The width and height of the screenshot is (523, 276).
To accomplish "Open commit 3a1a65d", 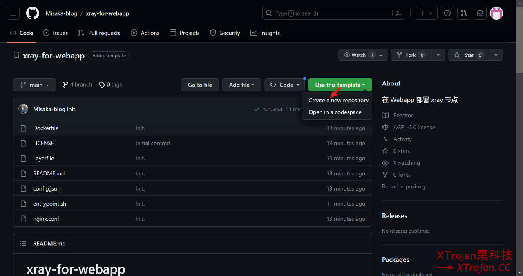I will 272,110.
